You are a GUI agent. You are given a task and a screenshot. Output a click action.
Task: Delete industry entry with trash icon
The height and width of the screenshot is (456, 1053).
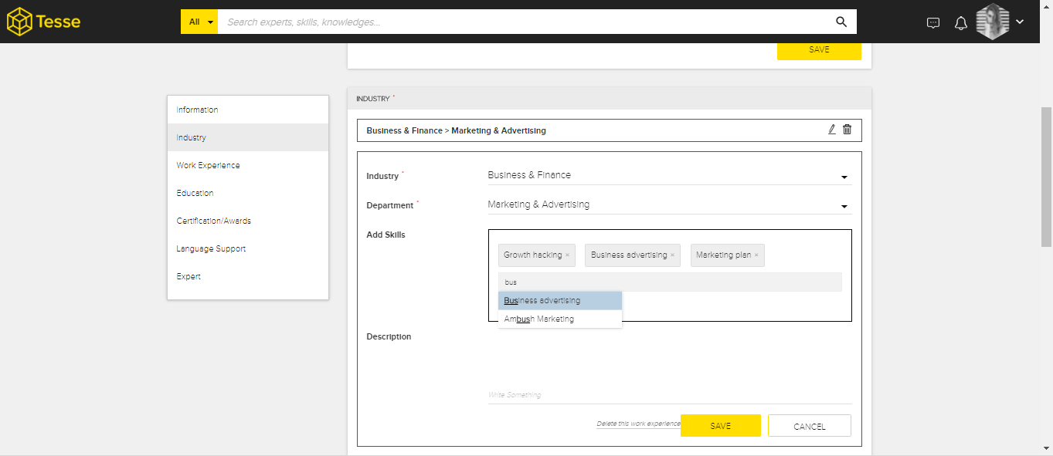pyautogui.click(x=847, y=130)
